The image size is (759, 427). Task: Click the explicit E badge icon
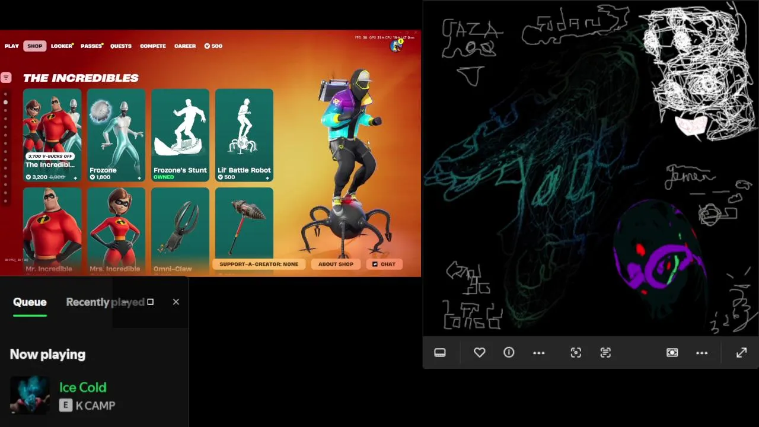tap(66, 406)
